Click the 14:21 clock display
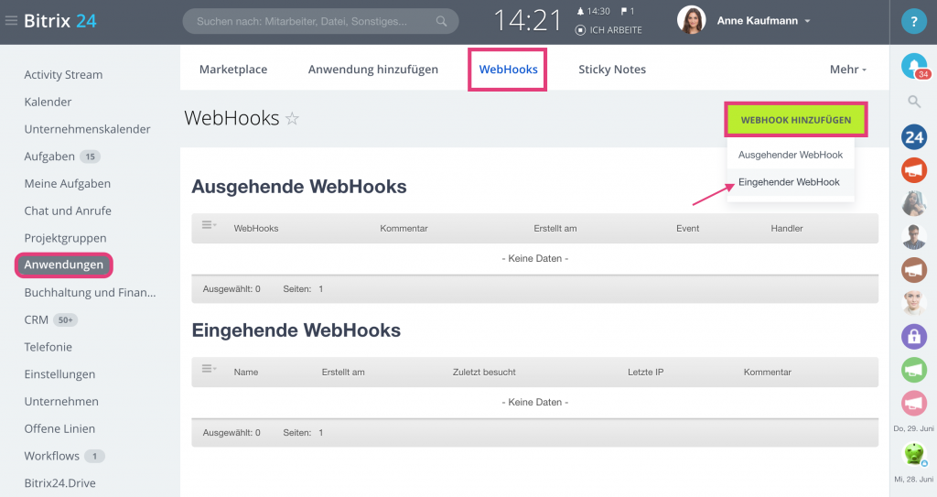 [528, 21]
